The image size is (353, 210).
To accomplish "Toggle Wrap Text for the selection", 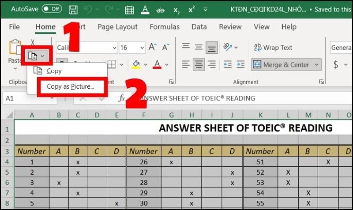I will click(x=273, y=47).
